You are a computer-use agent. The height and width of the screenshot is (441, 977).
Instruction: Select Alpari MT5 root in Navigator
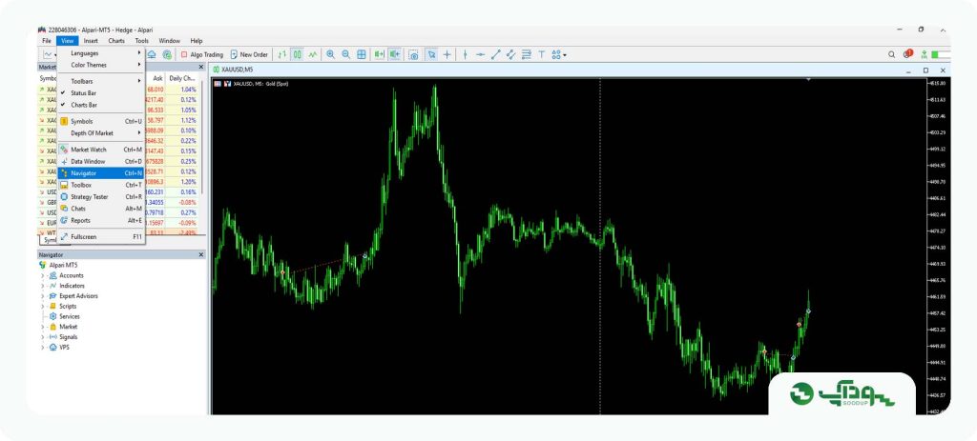click(63, 265)
